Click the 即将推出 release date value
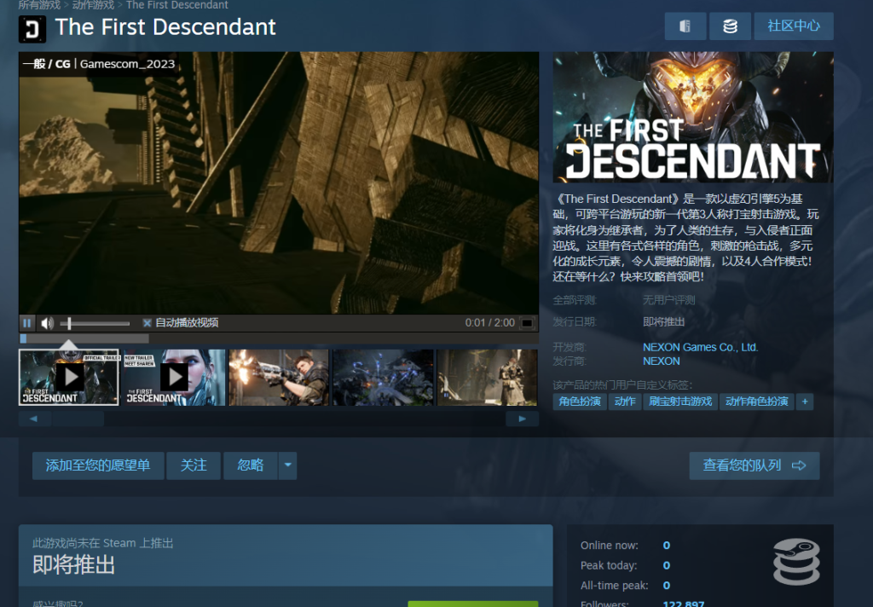873x607 pixels. click(x=663, y=322)
